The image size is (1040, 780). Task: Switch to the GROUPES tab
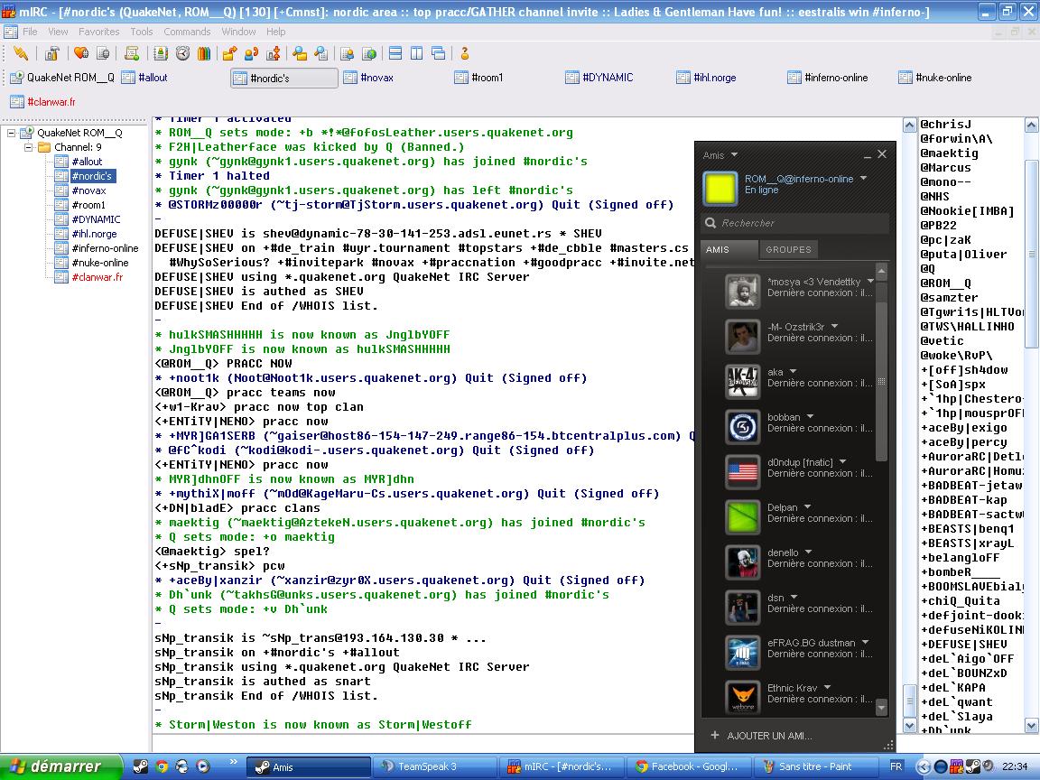[788, 249]
